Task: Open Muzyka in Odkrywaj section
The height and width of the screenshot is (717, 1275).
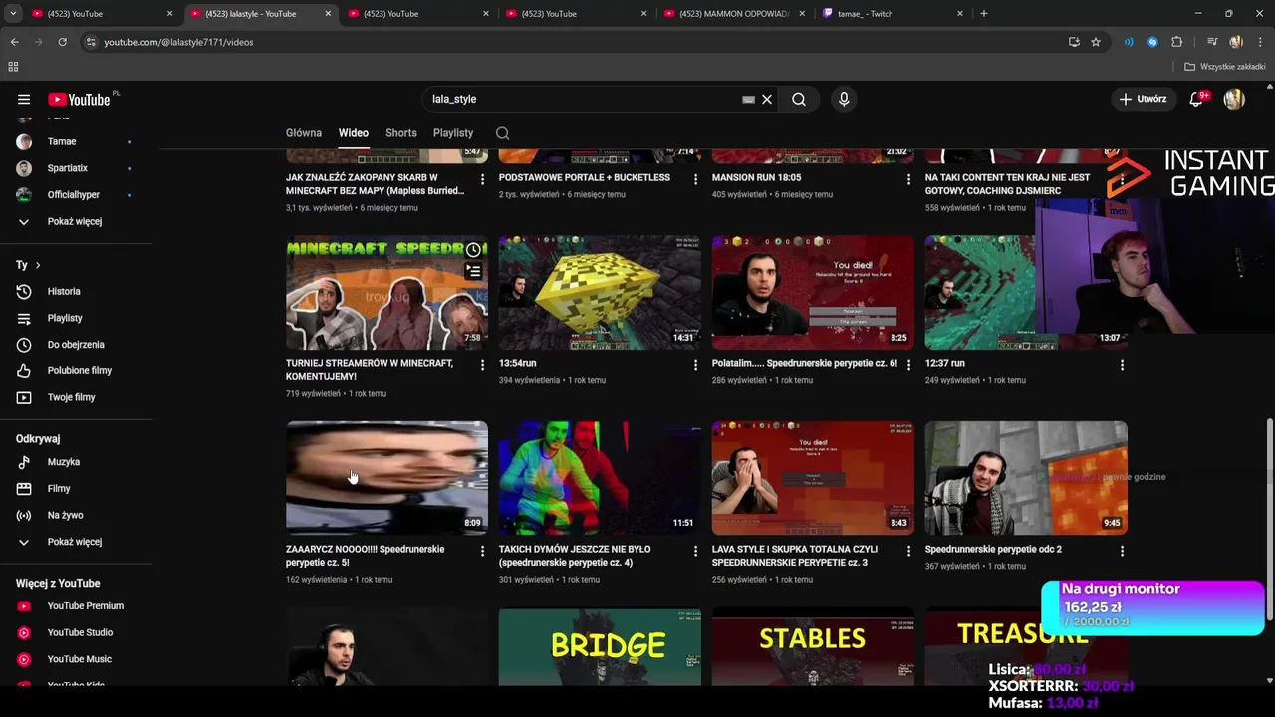Action: [66, 462]
